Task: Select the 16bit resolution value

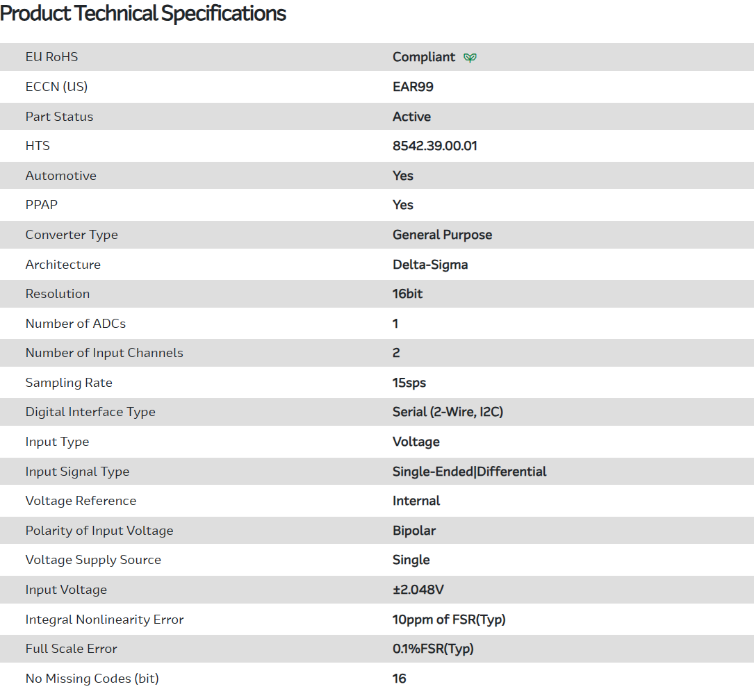Action: [x=407, y=294]
